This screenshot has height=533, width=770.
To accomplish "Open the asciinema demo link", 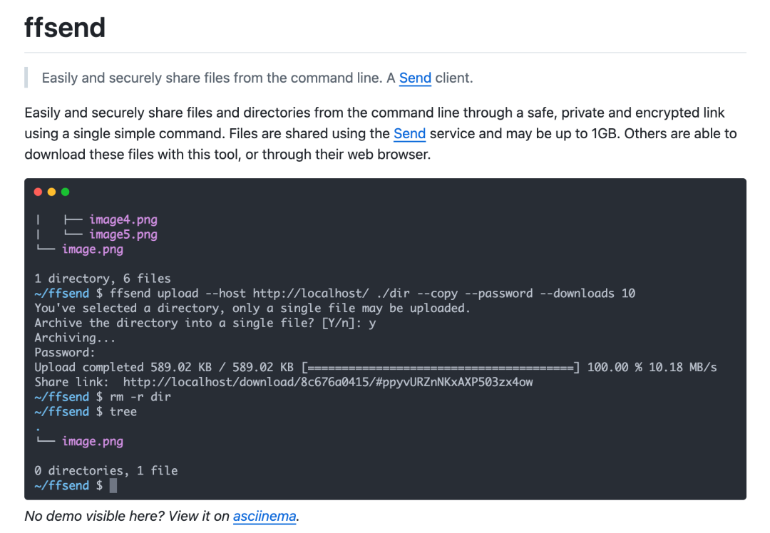I will pos(265,516).
